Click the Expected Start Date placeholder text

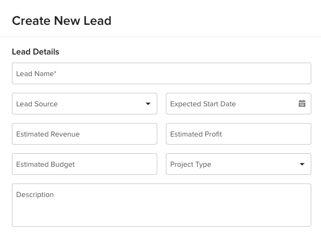coord(203,104)
